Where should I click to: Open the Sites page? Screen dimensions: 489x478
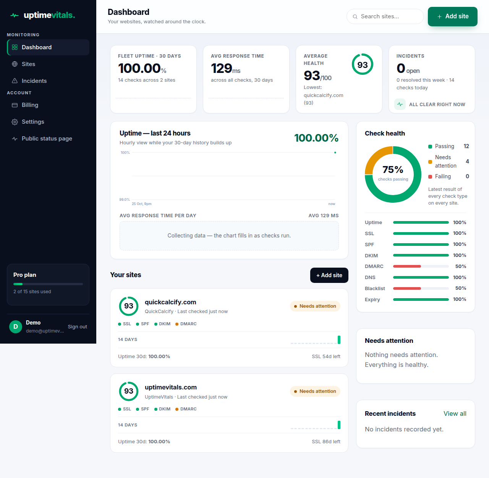click(x=48, y=64)
